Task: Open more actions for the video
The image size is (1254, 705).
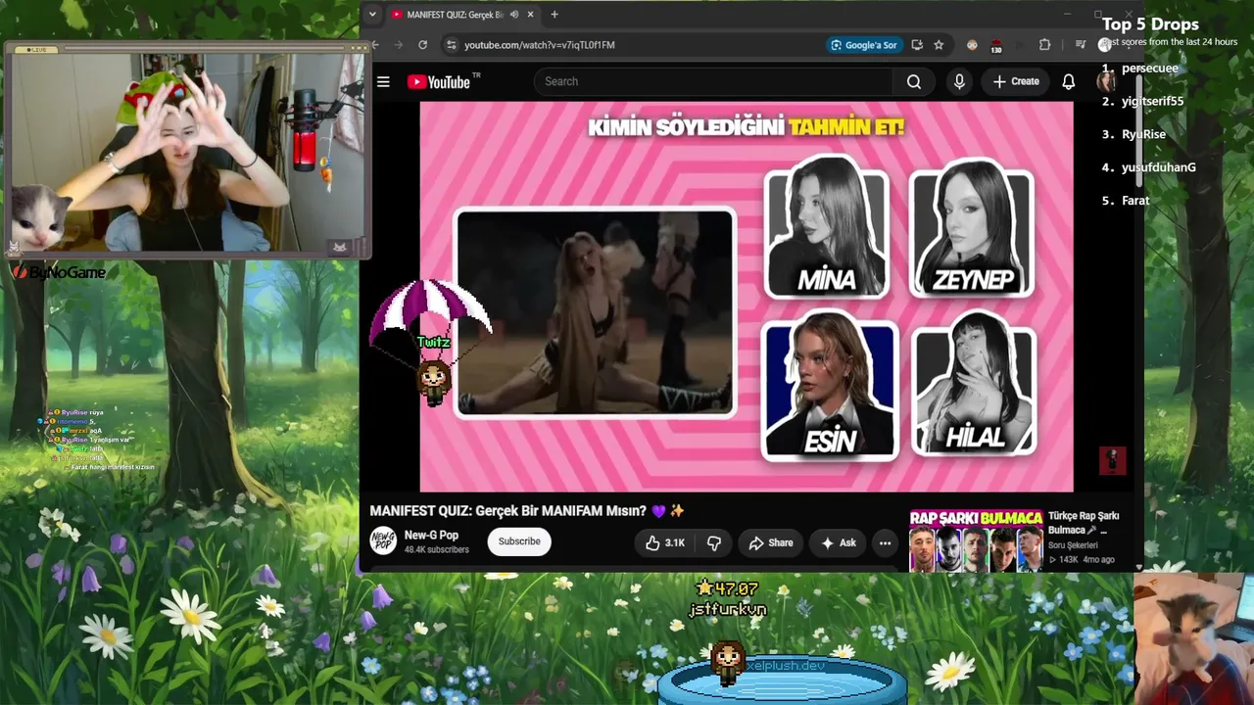Action: point(885,542)
